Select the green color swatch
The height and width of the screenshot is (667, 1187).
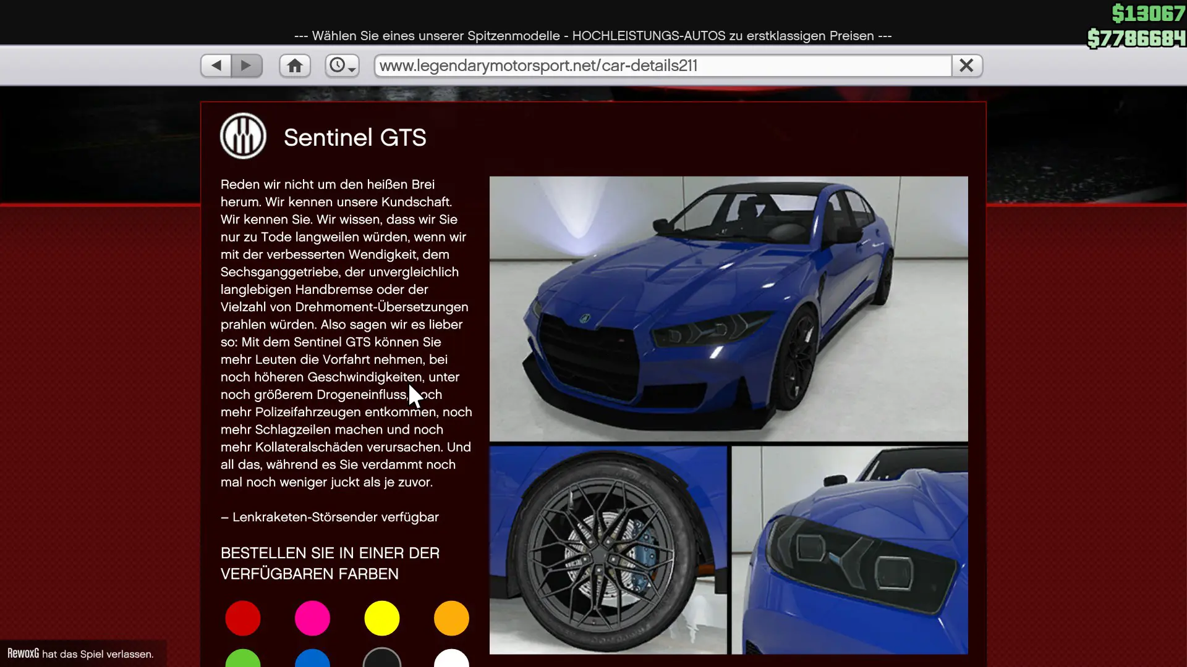click(x=243, y=660)
